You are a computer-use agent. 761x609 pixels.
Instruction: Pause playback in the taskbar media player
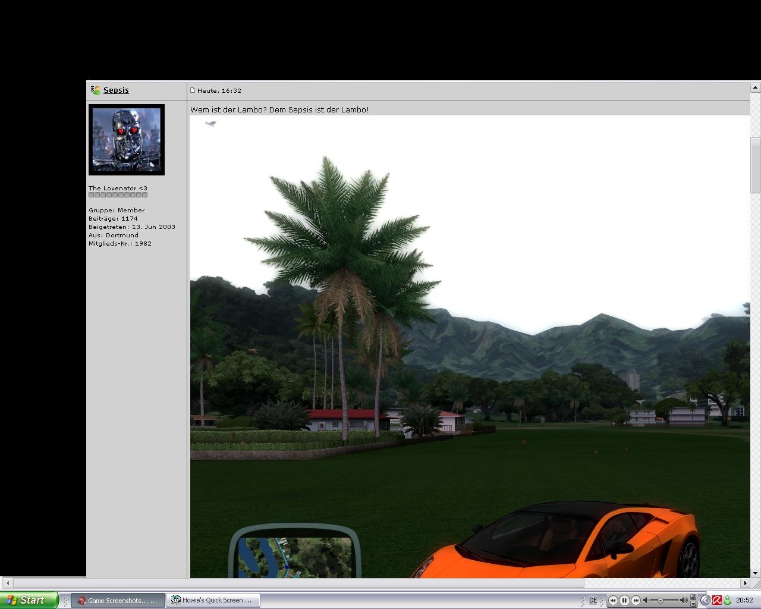tap(624, 600)
